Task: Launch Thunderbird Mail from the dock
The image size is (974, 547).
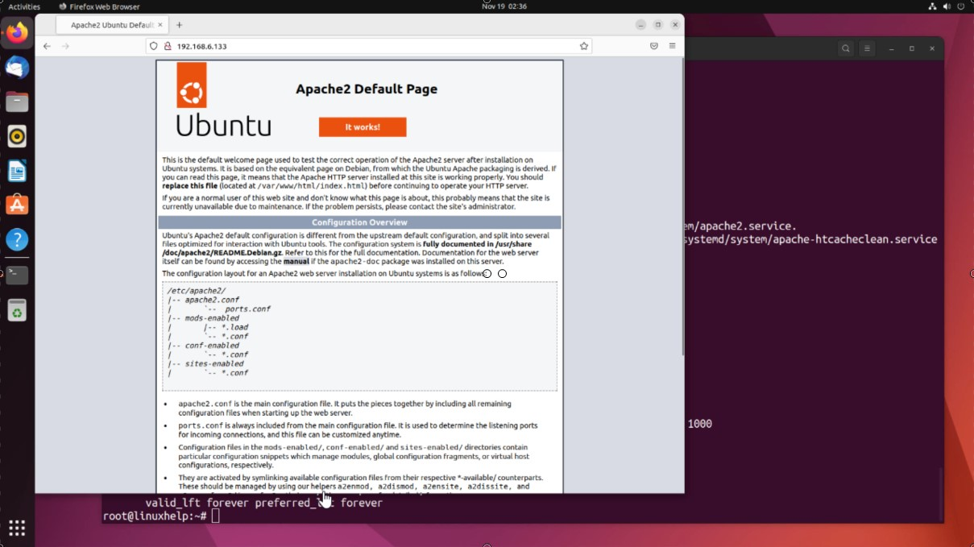Action: click(x=17, y=68)
